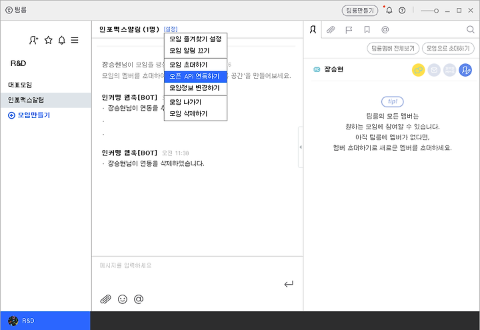Select 오픈 API 연동하기 menu item
480x330 pixels.
tap(195, 77)
